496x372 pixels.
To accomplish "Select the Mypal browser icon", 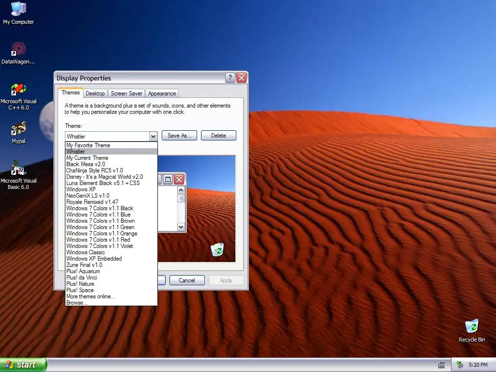I will 18,133.
